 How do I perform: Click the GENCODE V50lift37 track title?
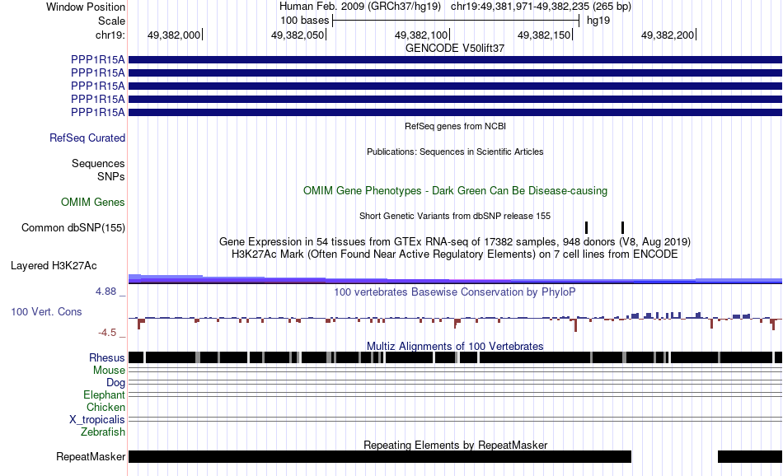(455, 49)
